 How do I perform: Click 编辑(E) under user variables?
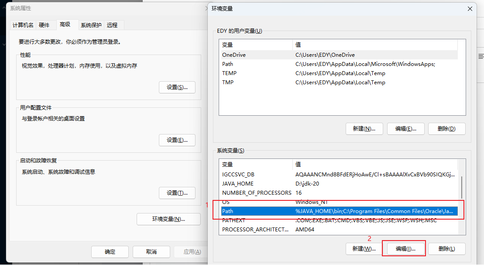point(405,129)
